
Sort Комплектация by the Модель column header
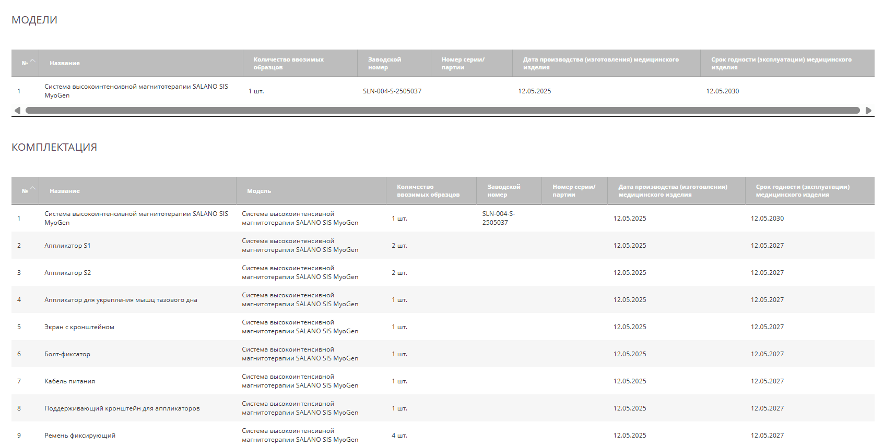coord(259,191)
